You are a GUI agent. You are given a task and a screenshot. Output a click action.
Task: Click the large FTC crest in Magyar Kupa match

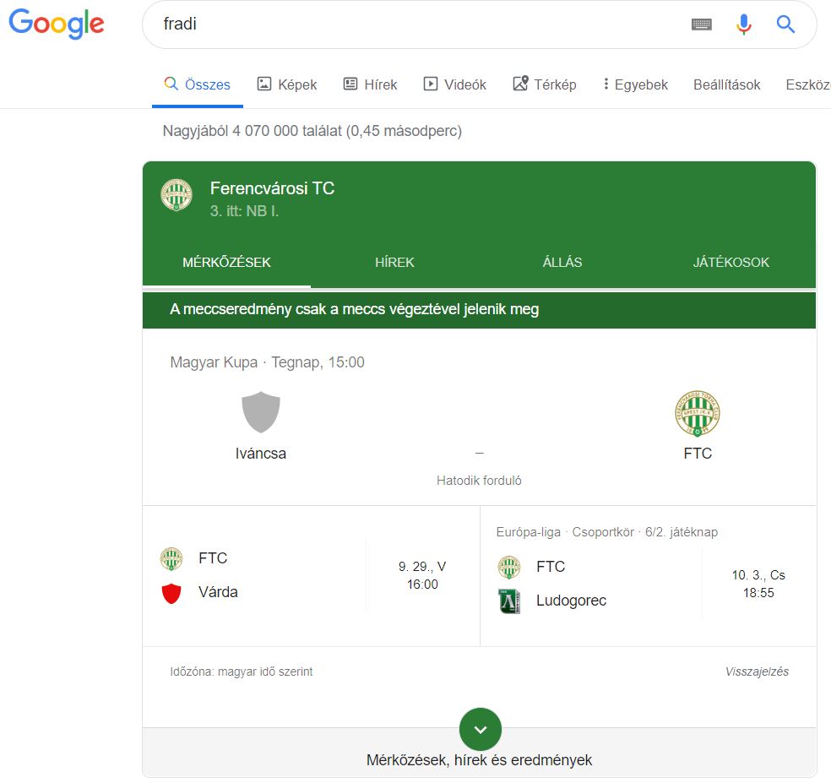click(698, 414)
